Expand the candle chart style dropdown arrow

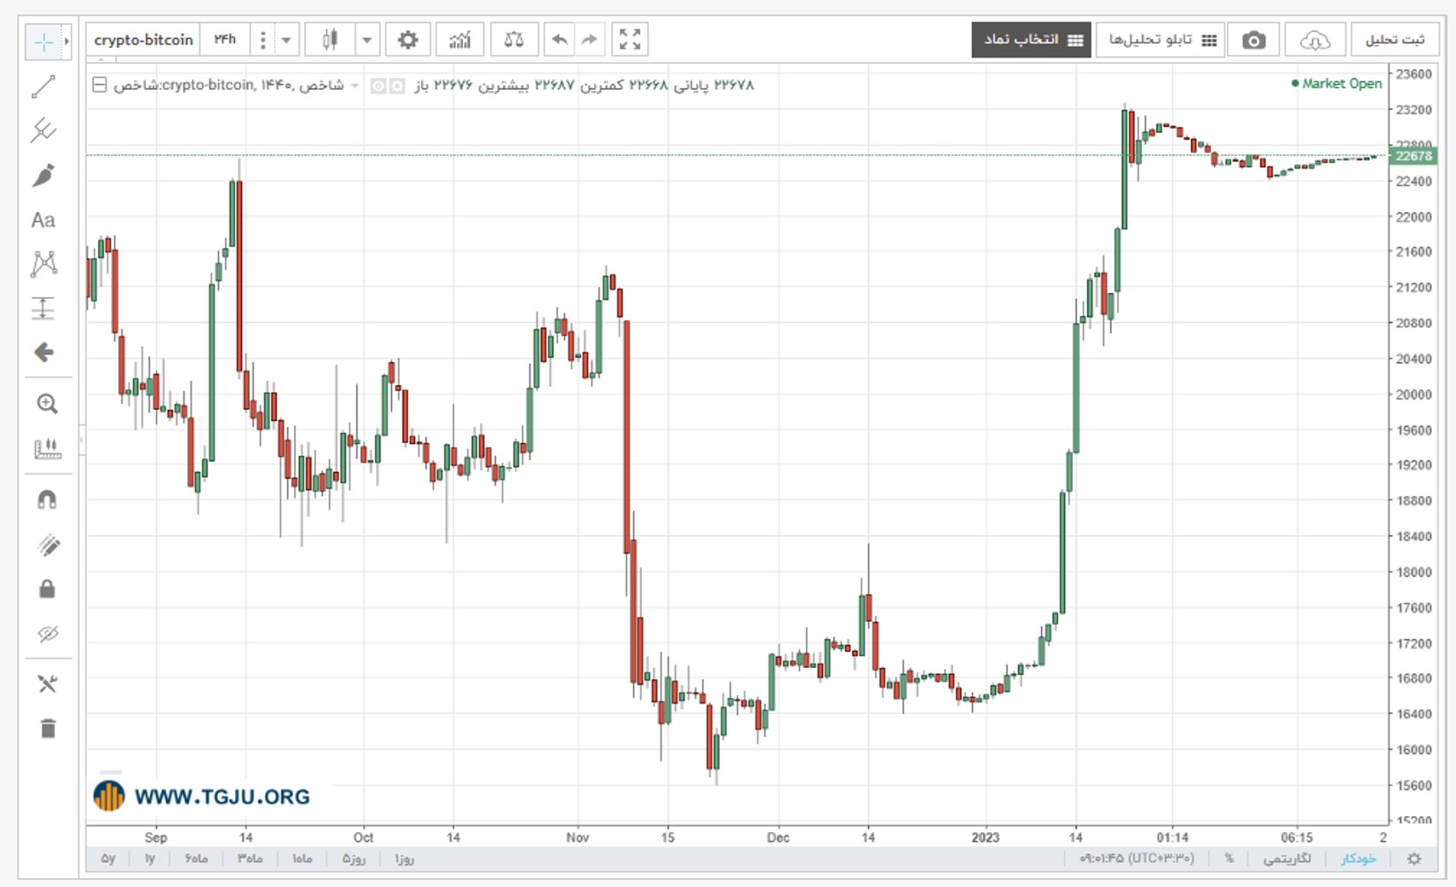coord(367,40)
